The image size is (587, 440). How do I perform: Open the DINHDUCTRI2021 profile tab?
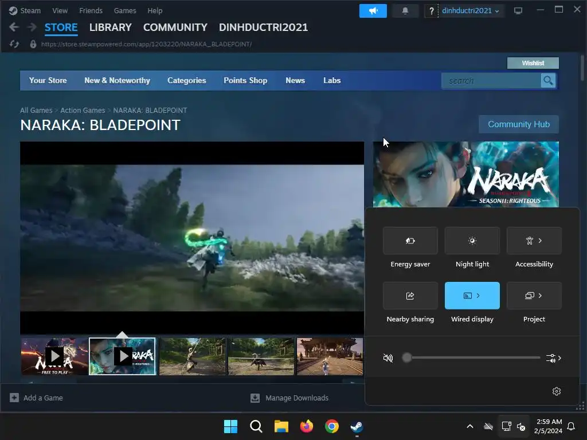[263, 27]
